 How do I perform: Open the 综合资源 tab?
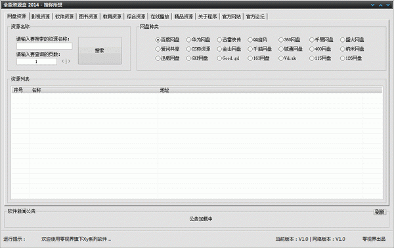pos(136,16)
